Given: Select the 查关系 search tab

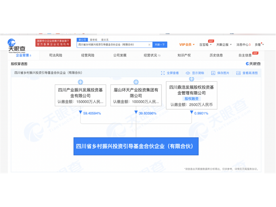Looking at the screenshot, I should coord(105,40).
